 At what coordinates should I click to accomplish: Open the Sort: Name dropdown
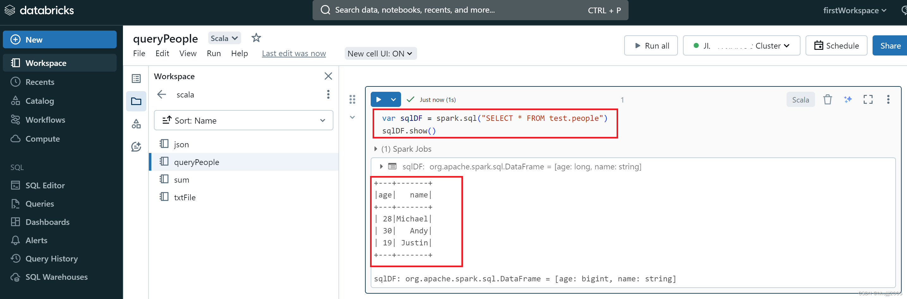(243, 120)
